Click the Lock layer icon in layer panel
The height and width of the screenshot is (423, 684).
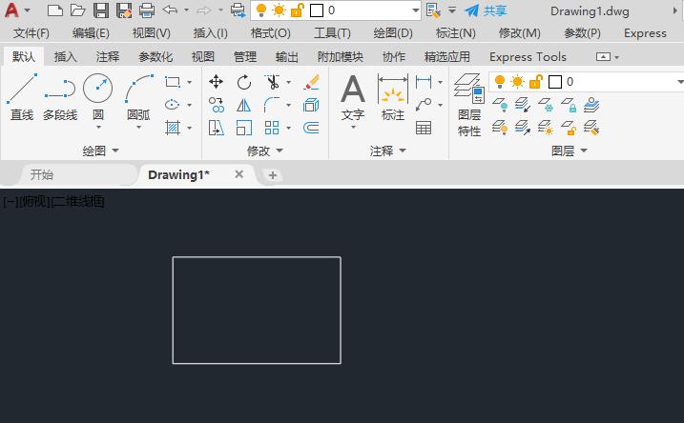pyautogui.click(x=569, y=105)
